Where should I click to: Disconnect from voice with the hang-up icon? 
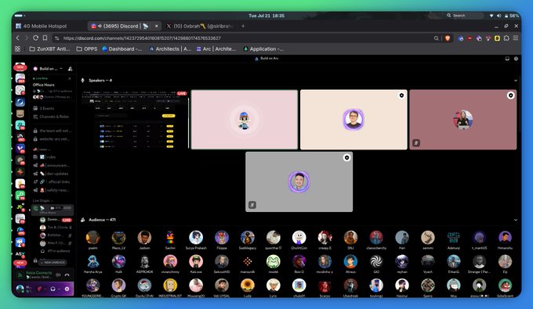[67, 275]
